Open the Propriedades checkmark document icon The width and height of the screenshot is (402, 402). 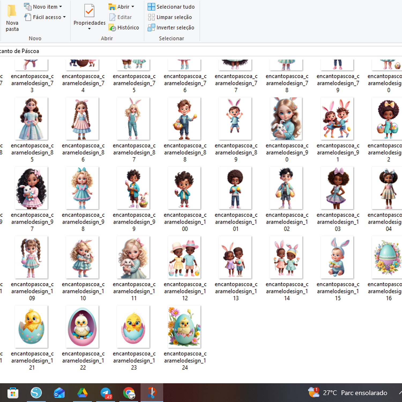(x=89, y=11)
